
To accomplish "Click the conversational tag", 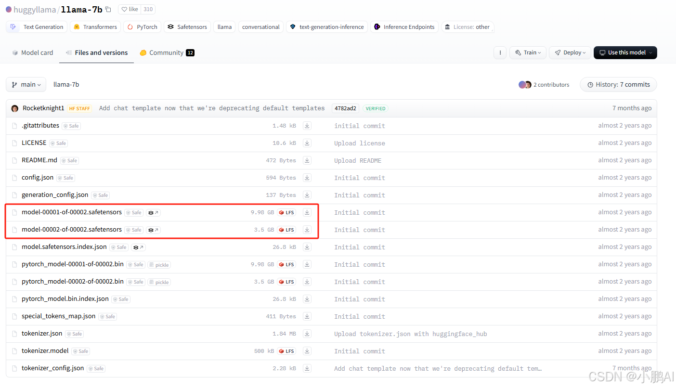I will coord(260,27).
